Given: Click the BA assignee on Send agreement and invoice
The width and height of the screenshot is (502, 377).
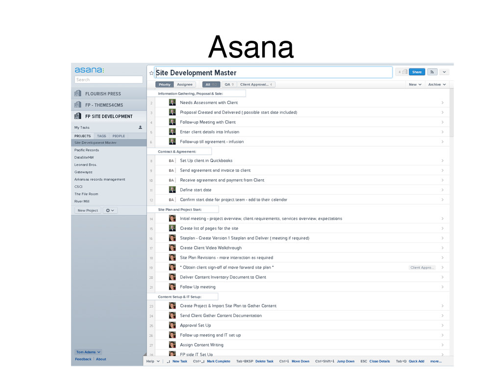Looking at the screenshot, I should pos(171,170).
